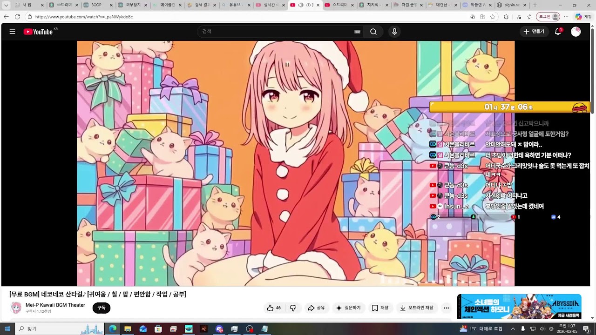This screenshot has height=335, width=596.
Task: Open the taskbar volume control
Action: point(543,329)
